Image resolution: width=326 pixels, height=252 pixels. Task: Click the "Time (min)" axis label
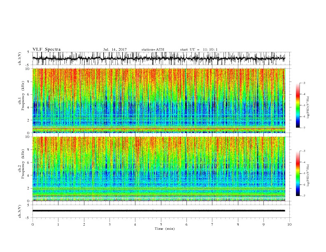coord(165,229)
